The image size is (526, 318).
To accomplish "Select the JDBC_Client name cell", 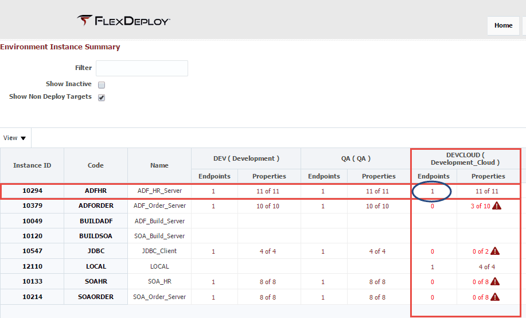I will (159, 251).
